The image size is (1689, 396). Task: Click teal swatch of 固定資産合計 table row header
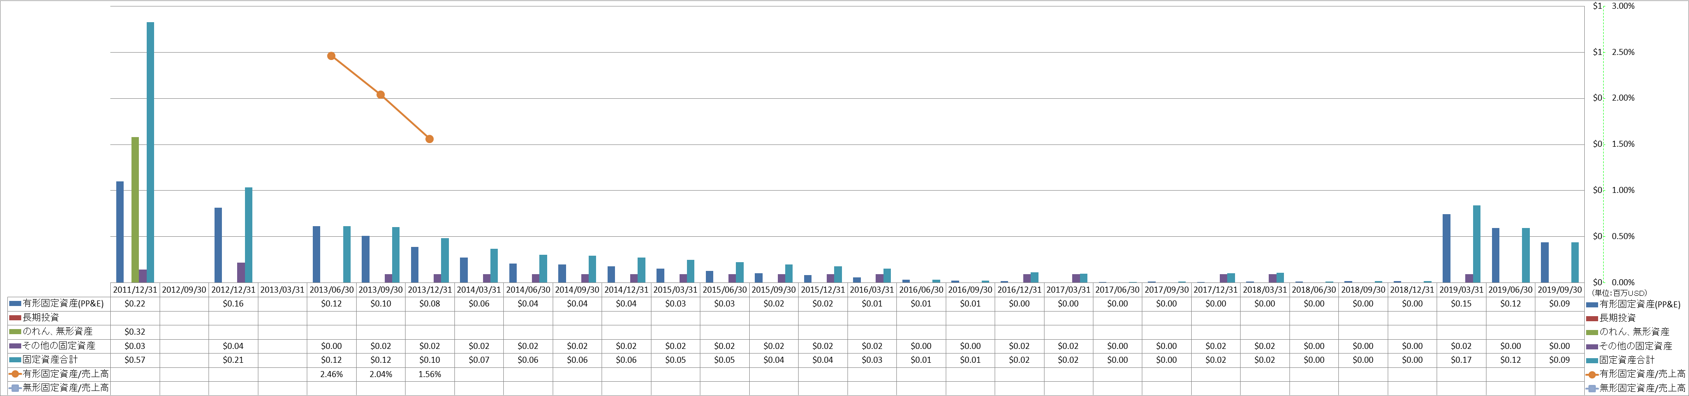point(15,360)
